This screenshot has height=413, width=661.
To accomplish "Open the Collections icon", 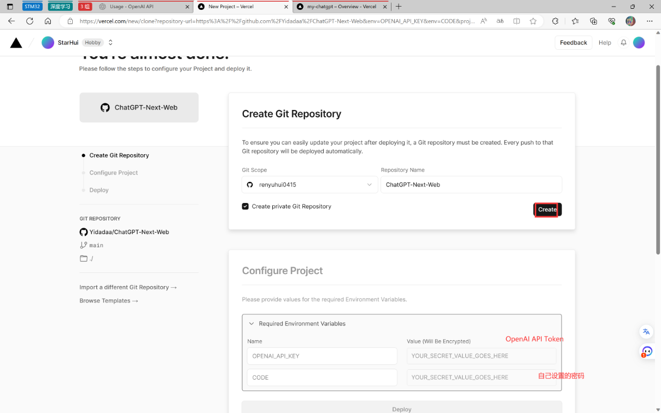I will [594, 21].
